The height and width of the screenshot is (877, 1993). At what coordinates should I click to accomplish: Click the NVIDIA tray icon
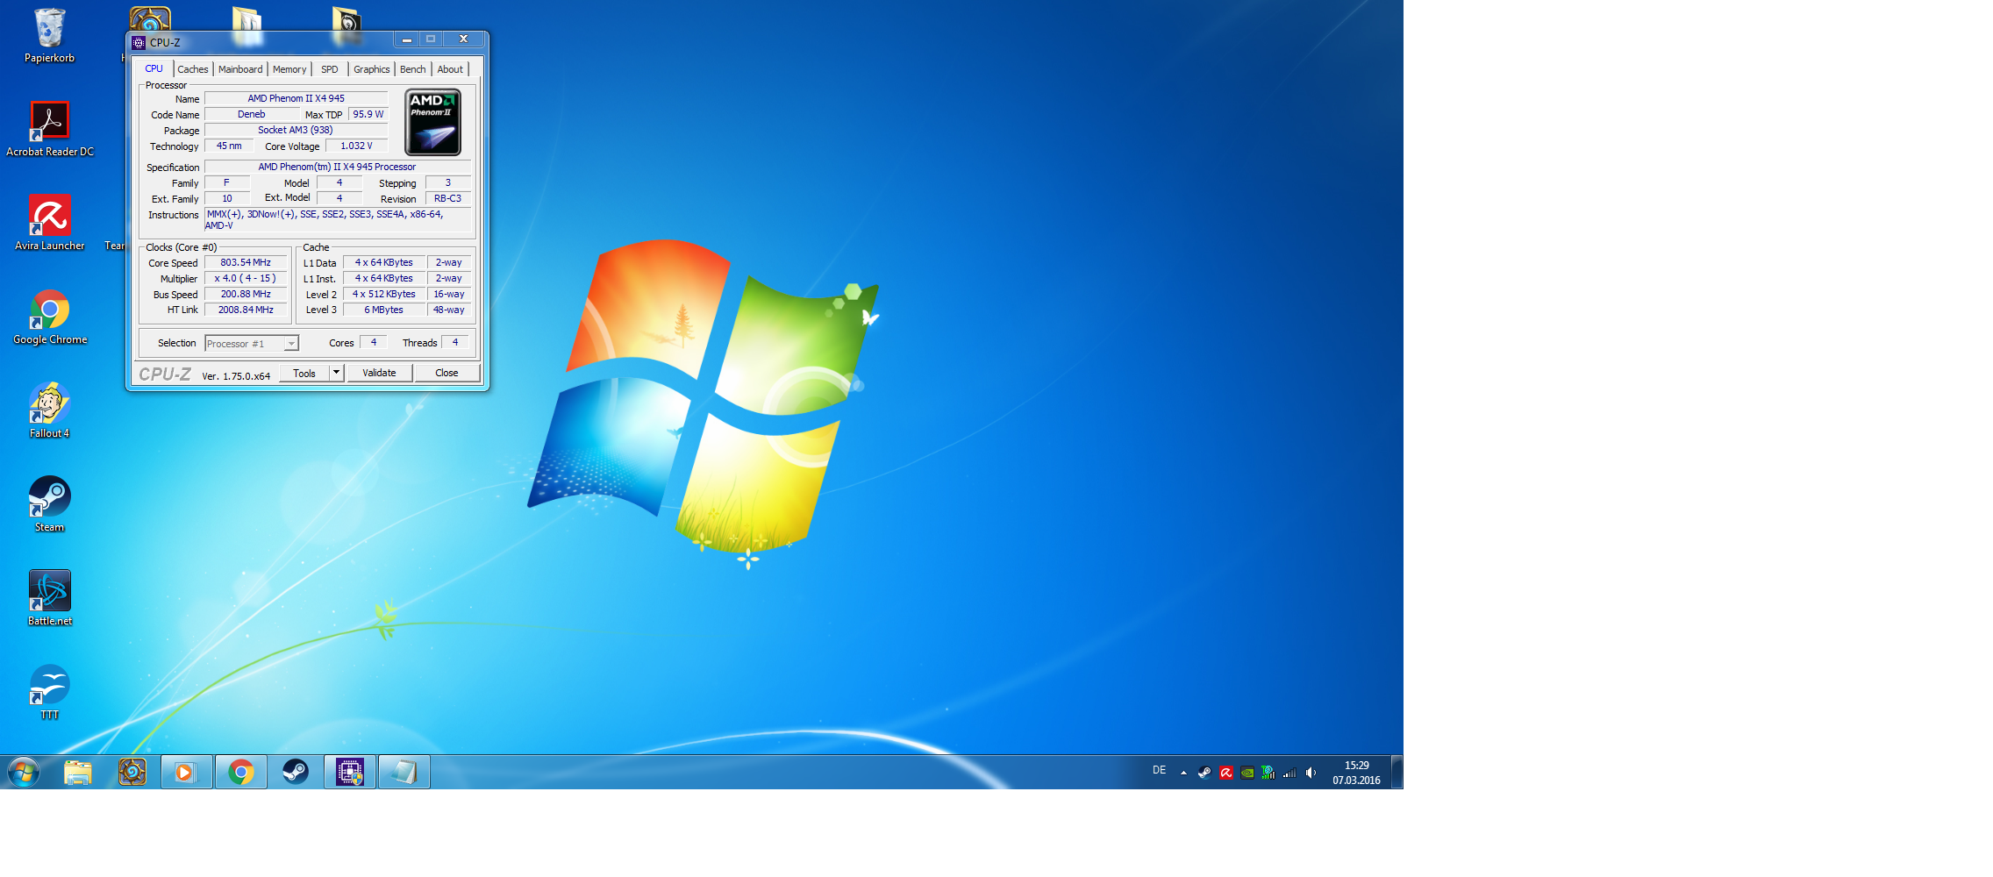tap(1247, 773)
